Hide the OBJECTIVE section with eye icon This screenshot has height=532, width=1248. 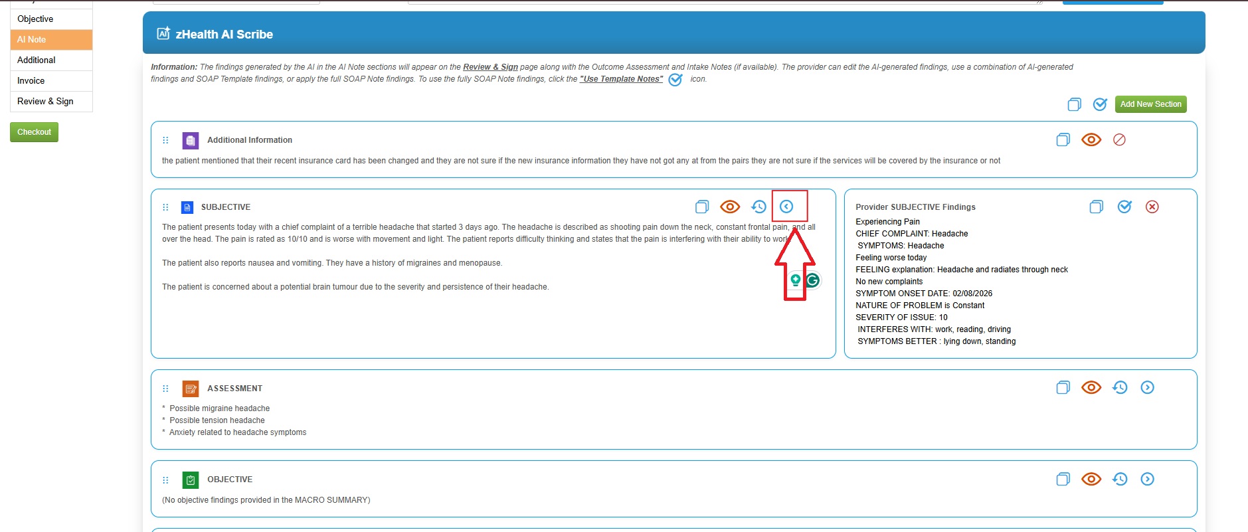1091,479
